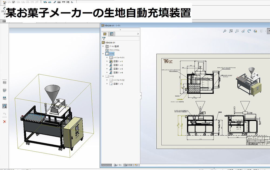Click the red X delete icon
Viewport: 270px width, 170px height.
pos(5,122)
